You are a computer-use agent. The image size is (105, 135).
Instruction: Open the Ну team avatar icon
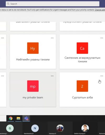33,48
